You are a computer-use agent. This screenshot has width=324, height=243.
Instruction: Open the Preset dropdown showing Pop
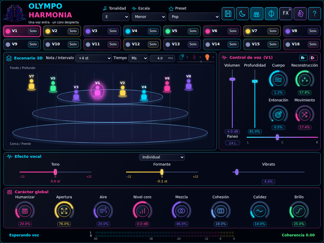(x=194, y=17)
